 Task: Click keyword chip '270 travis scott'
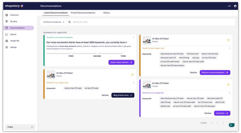point(193,54)
